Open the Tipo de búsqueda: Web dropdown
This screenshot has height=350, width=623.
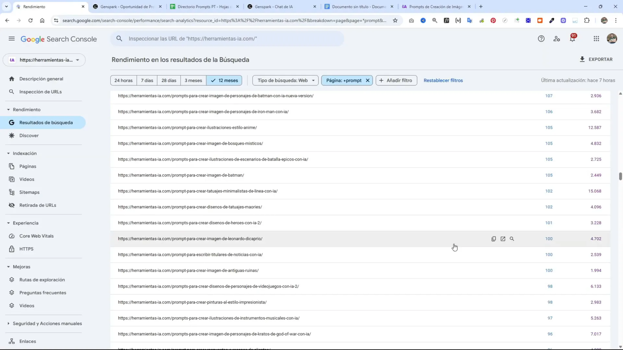(x=285, y=80)
